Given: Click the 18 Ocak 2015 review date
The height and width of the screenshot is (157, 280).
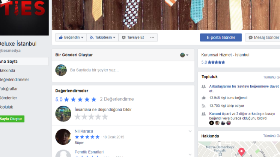Looking at the screenshot, I should [113, 137].
